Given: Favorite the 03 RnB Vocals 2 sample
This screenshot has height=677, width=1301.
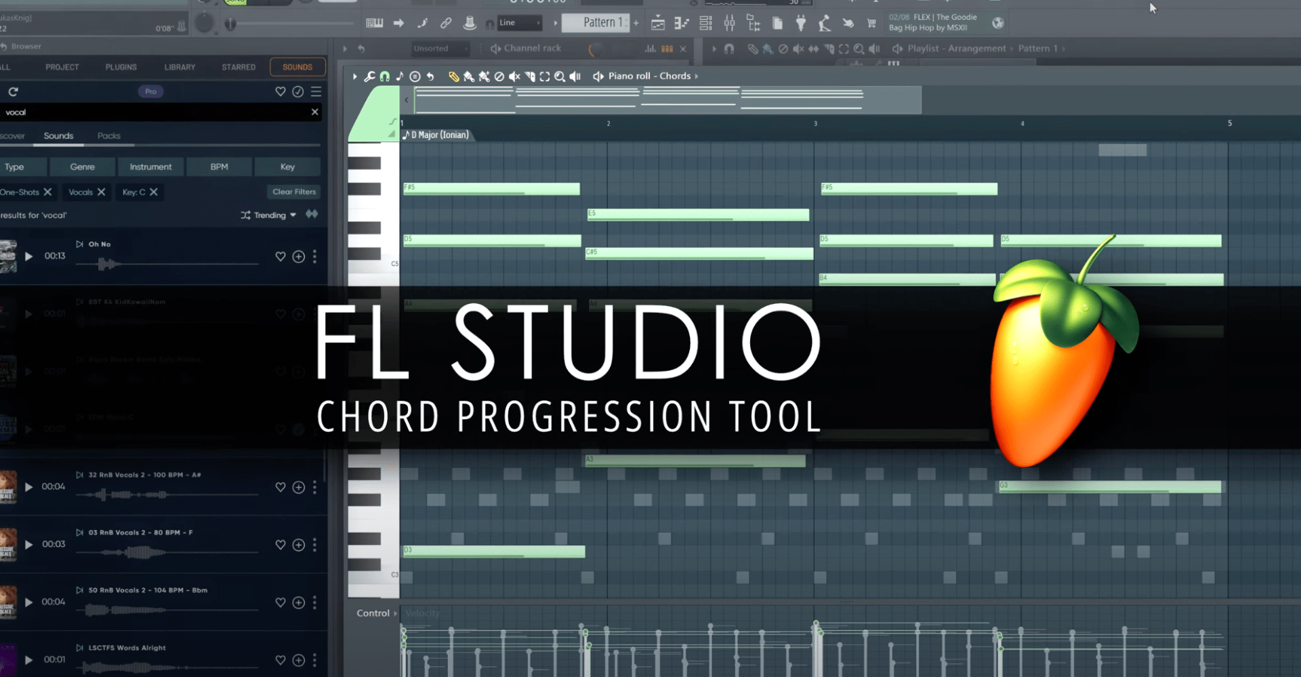Looking at the screenshot, I should tap(281, 545).
